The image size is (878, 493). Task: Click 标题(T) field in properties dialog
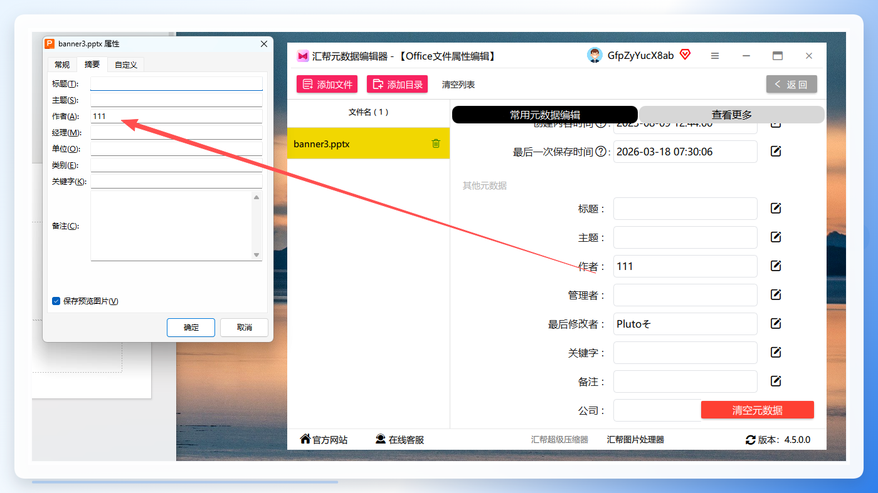(x=176, y=83)
